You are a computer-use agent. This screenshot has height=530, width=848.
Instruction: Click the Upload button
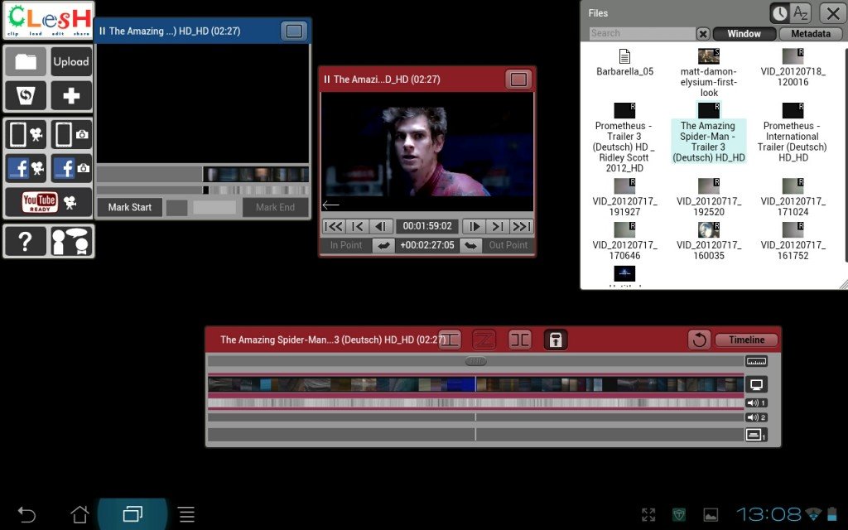tap(71, 62)
